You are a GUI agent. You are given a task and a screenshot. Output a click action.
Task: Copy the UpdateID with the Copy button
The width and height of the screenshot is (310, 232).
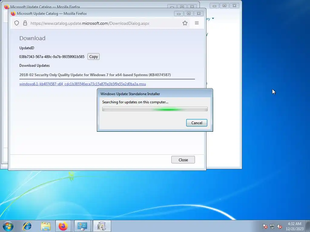[94, 56]
